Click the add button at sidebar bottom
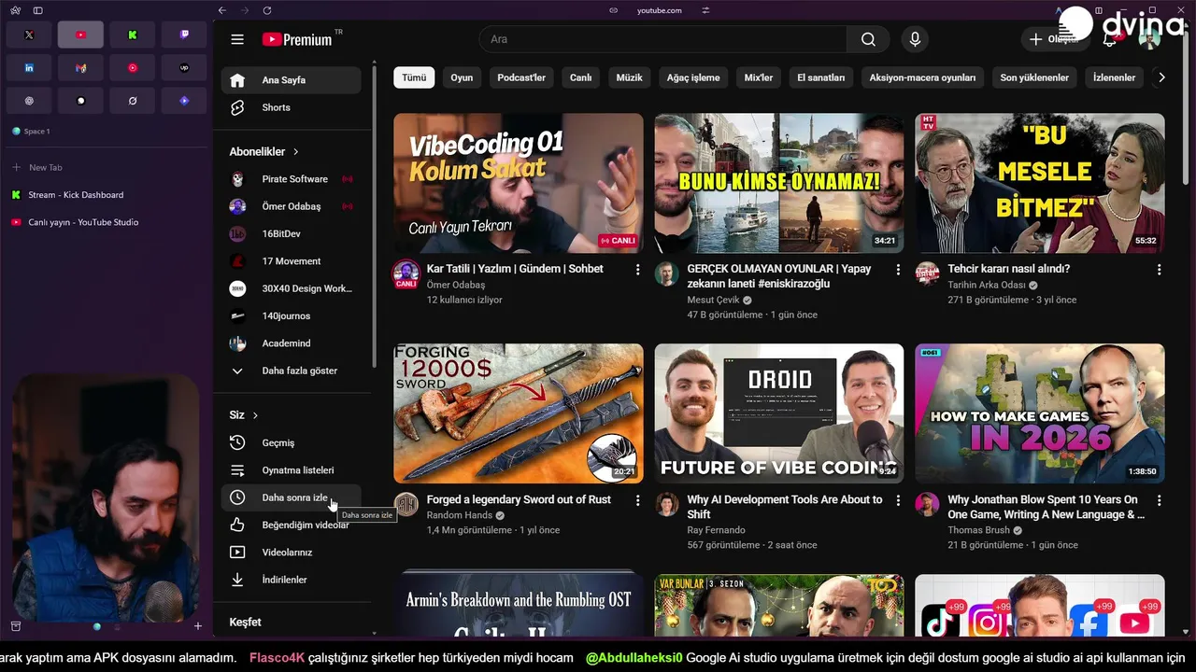The height and width of the screenshot is (672, 1196). [197, 626]
